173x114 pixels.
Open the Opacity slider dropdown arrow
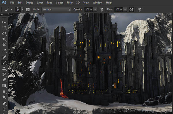pyautogui.click(x=95, y=10)
